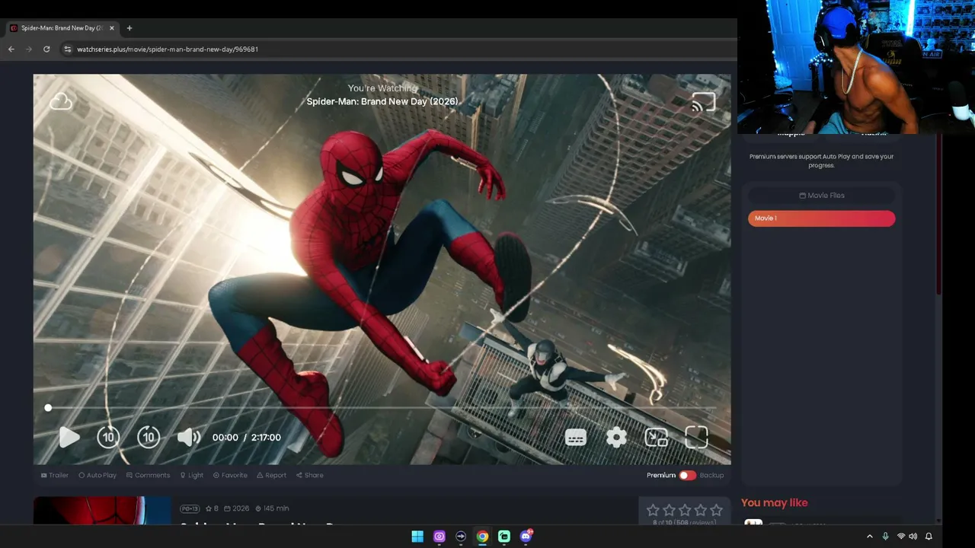Screen dimensions: 975x548
Task: Click the 'You may like' heading
Action: tap(775, 502)
